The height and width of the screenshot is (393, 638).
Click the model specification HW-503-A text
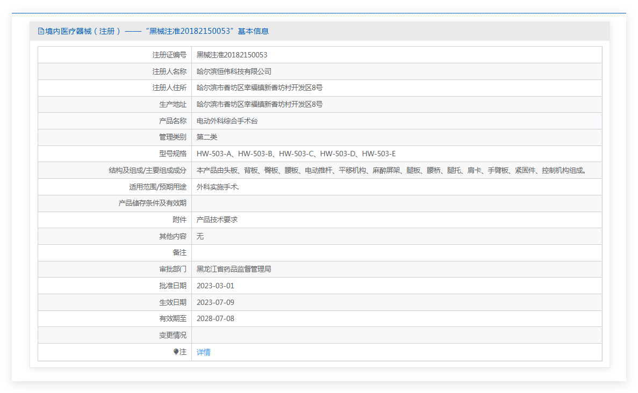pos(214,154)
